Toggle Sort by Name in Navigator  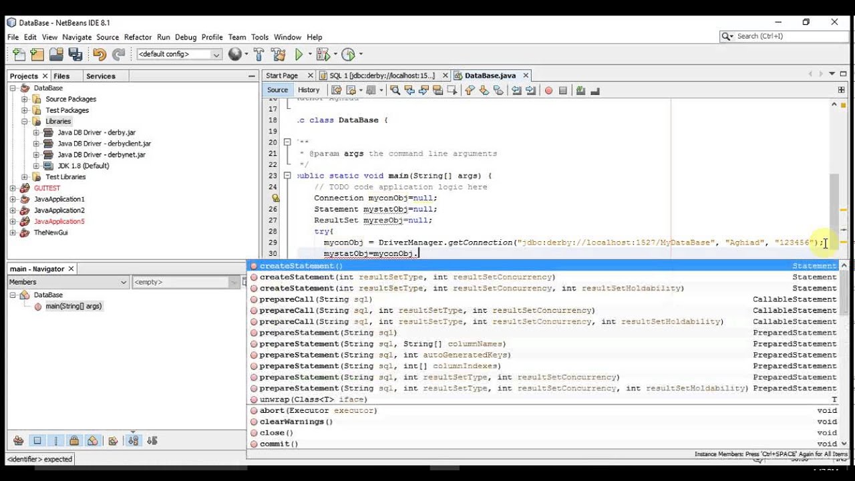(133, 441)
